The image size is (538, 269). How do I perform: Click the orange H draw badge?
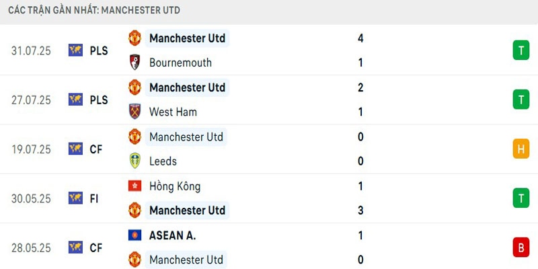click(521, 149)
